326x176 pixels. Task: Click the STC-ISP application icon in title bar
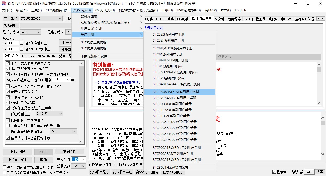click(4, 3)
